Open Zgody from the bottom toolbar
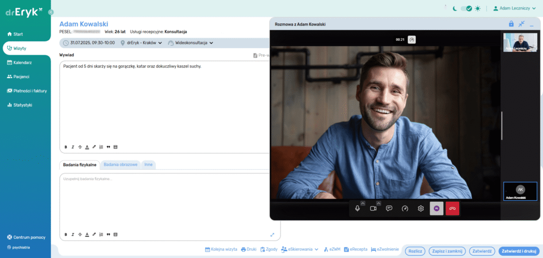Image resolution: width=543 pixels, height=258 pixels. (269, 249)
